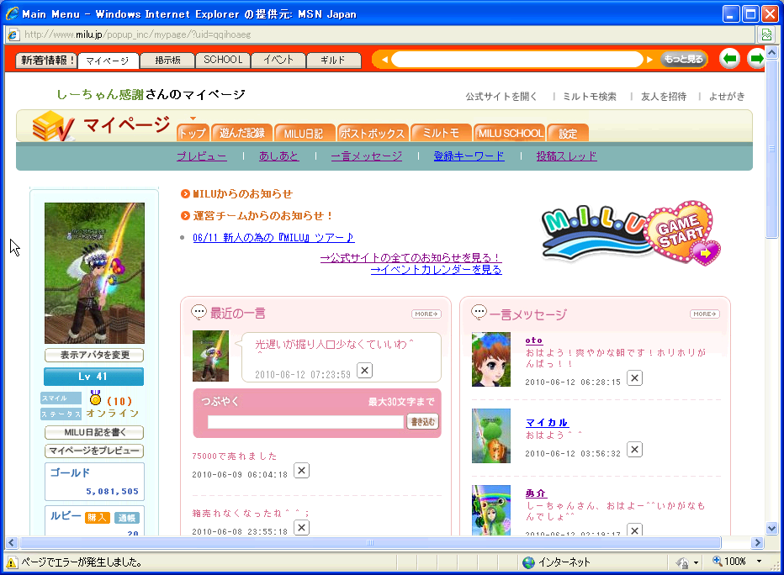This screenshot has height=575, width=784.
Task: Click the page error warning icon in the status bar
Action: [12, 562]
